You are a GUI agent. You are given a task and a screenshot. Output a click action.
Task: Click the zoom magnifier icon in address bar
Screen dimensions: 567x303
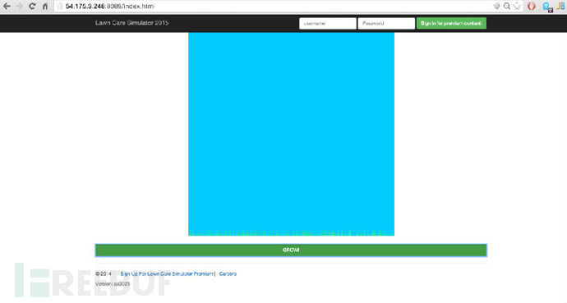pos(507,6)
